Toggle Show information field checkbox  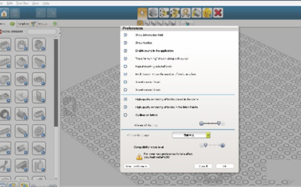click(x=125, y=35)
